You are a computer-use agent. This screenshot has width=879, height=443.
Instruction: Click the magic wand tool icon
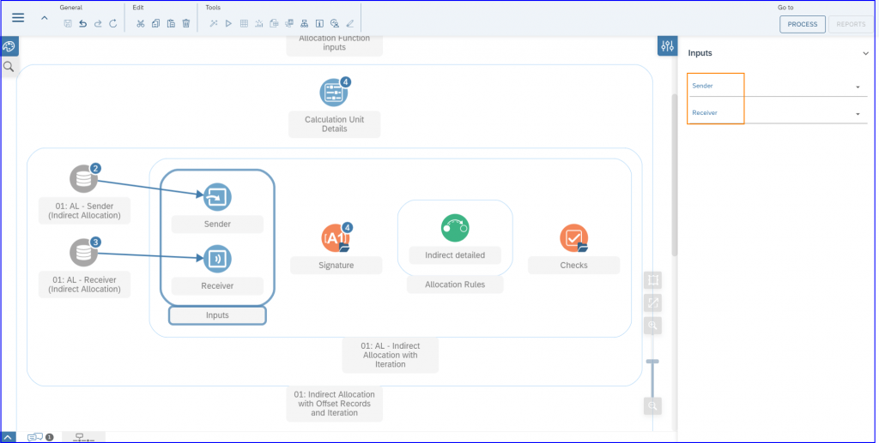tap(214, 23)
